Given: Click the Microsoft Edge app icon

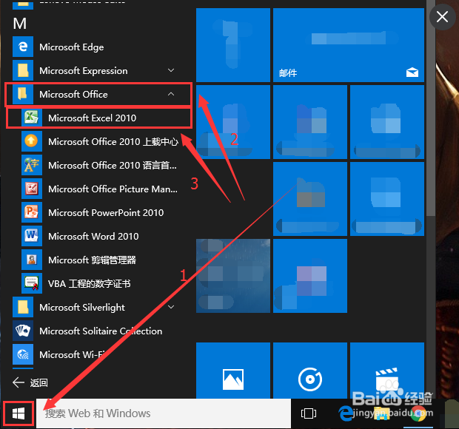Looking at the screenshot, I should [23, 47].
